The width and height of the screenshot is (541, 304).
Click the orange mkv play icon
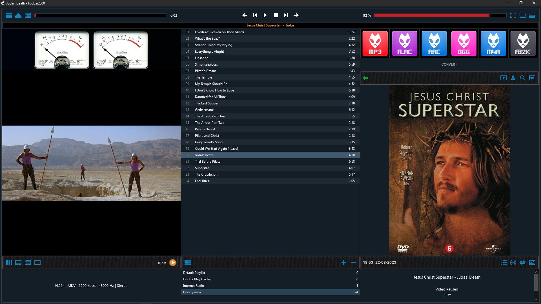click(173, 263)
